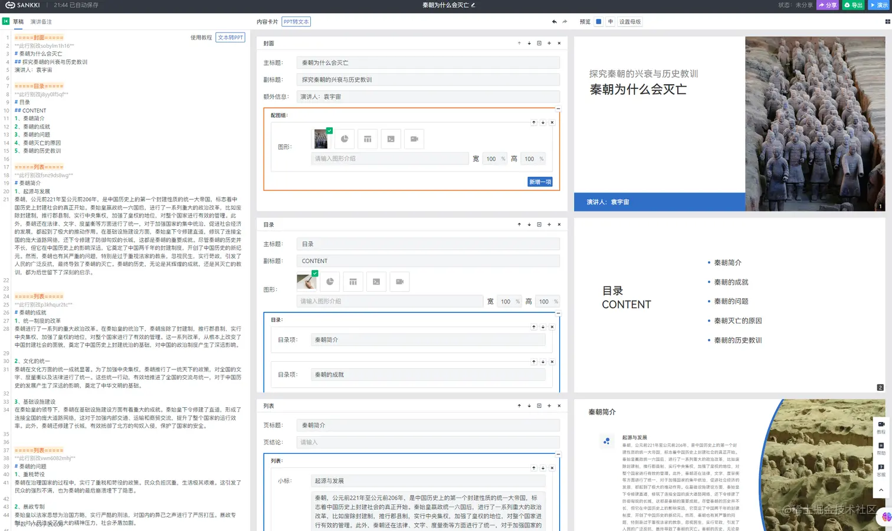892x531 pixels.
Task: Collapse the 目录 list section with the minus button
Action: (x=558, y=313)
